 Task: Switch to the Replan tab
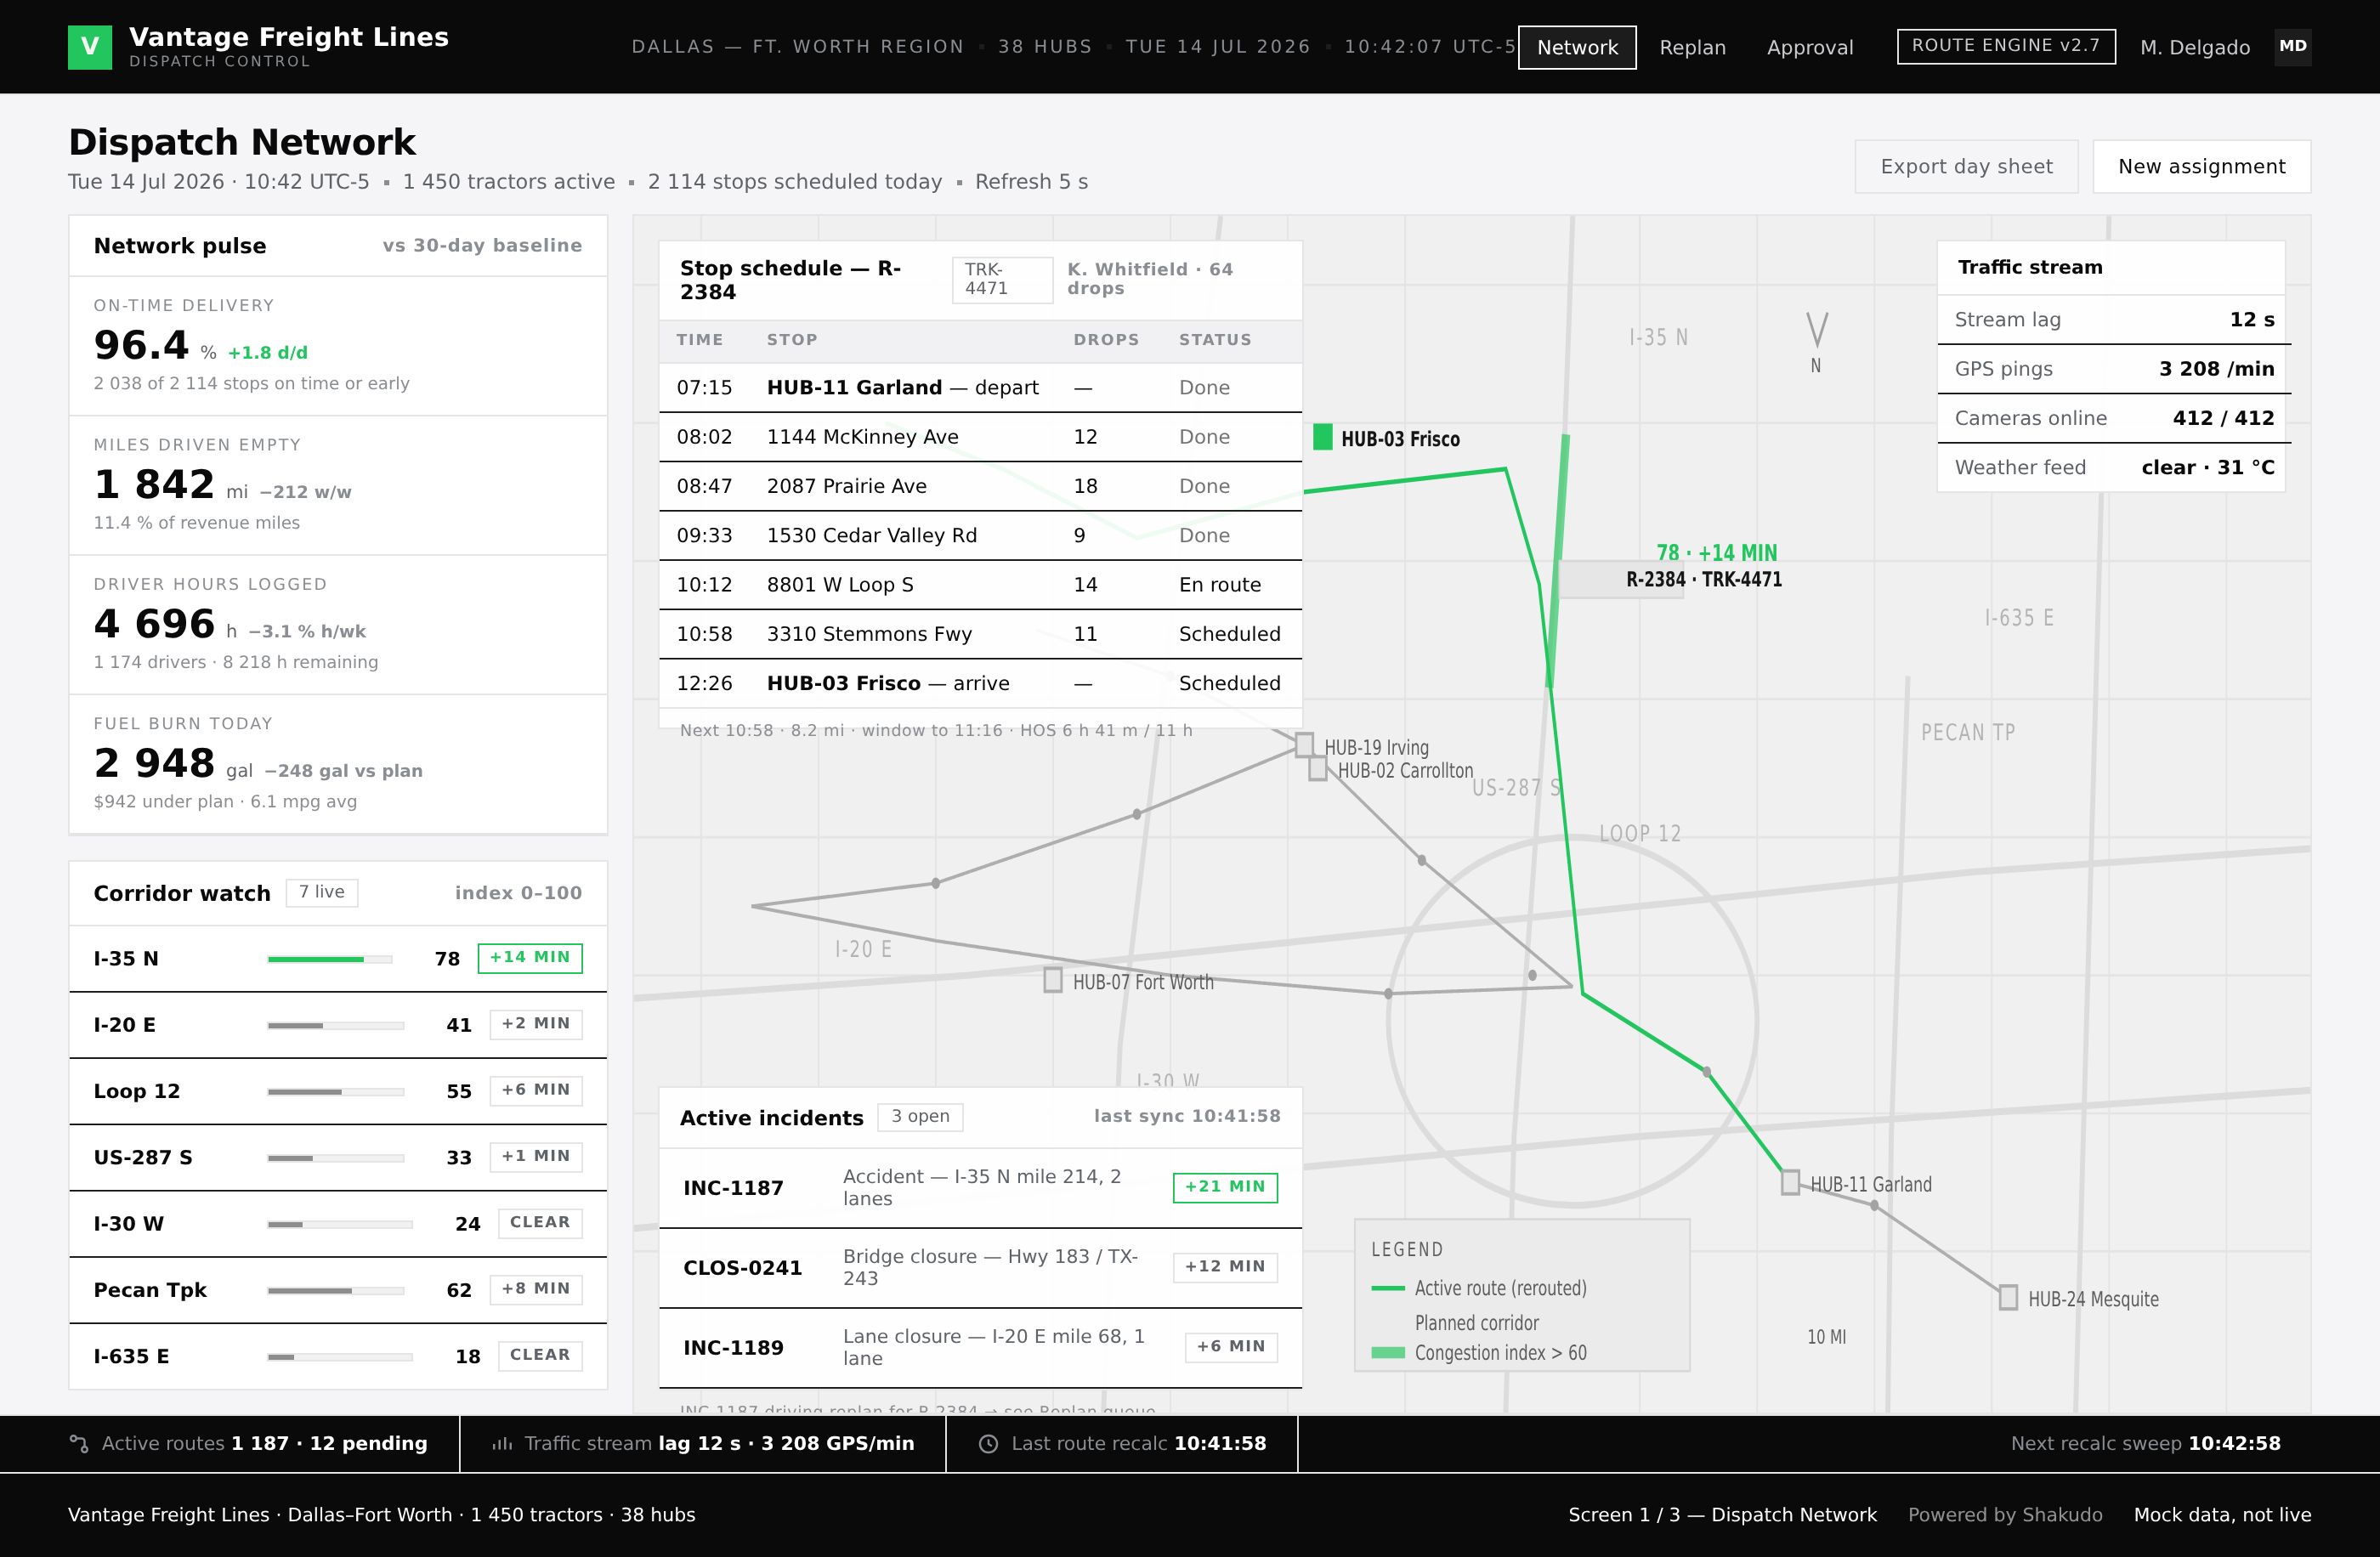click(x=1692, y=47)
